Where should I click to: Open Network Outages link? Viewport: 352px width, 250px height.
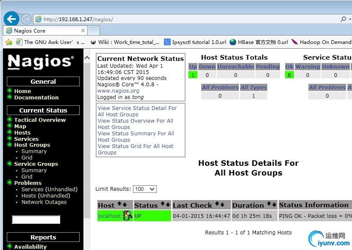[44, 202]
